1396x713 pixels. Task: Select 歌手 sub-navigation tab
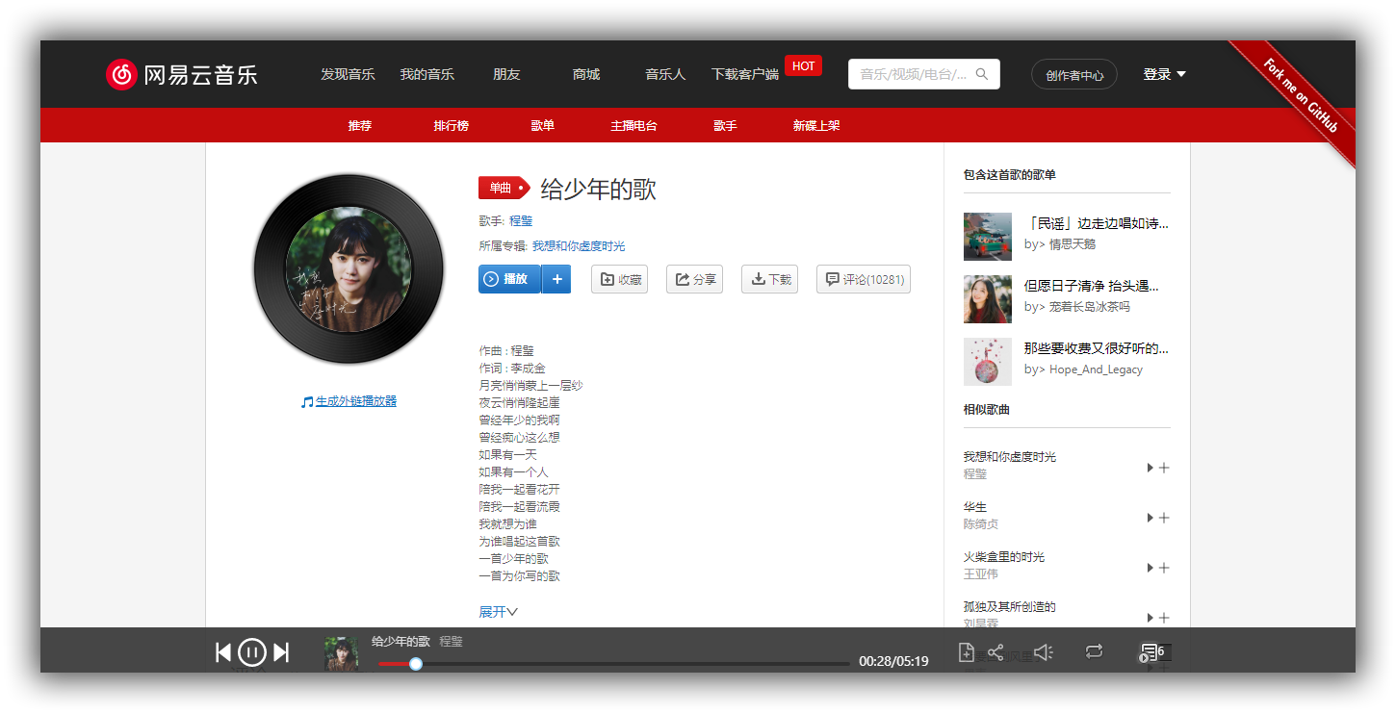point(725,125)
